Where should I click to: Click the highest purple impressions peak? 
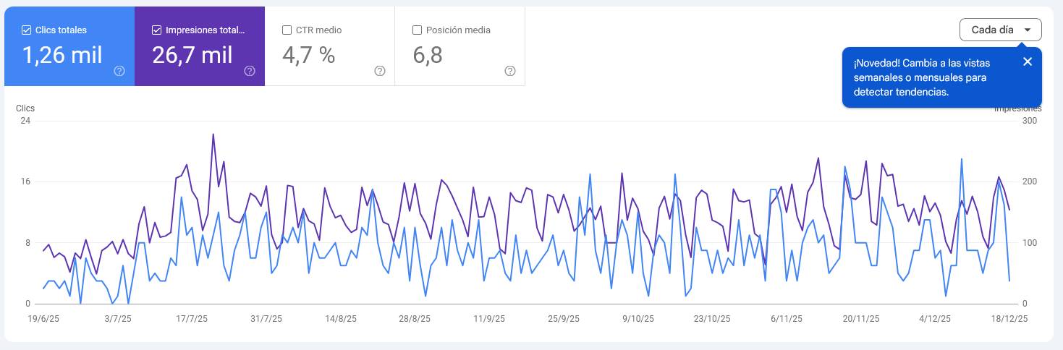coord(213,135)
